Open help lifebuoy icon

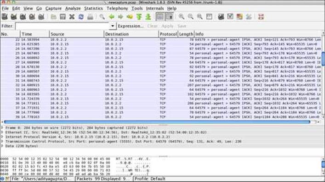(x=261, y=17)
